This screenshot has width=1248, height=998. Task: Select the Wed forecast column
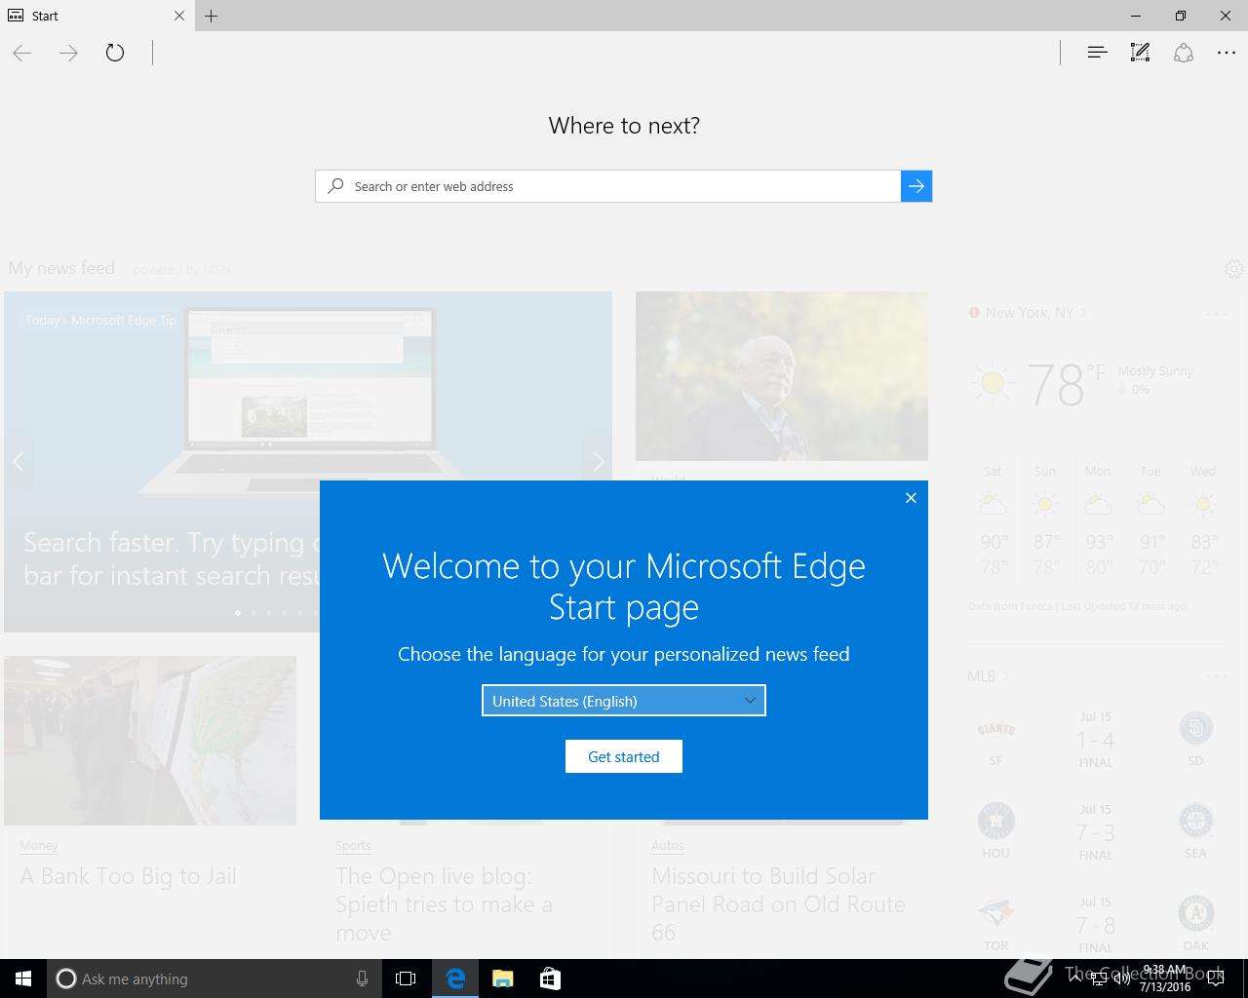(1203, 520)
